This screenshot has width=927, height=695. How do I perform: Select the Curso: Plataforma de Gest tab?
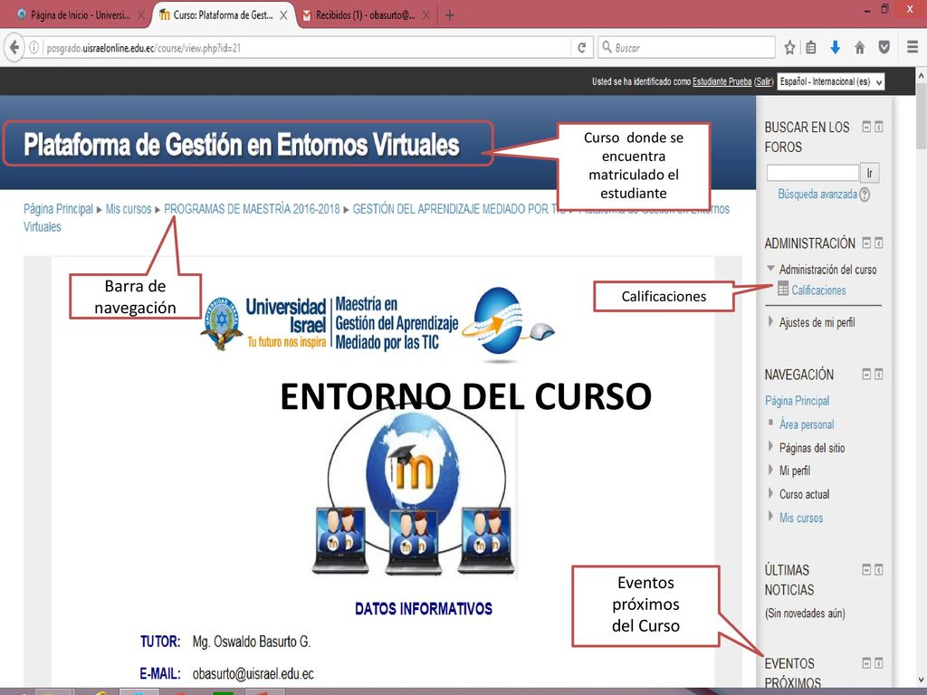pyautogui.click(x=224, y=15)
